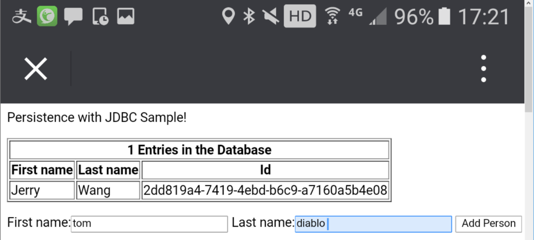Tap the green app notification icon
534x240 pixels.
pos(47,17)
